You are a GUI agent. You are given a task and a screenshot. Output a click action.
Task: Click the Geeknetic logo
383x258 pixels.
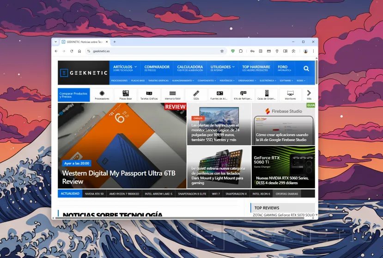[x=84, y=73]
